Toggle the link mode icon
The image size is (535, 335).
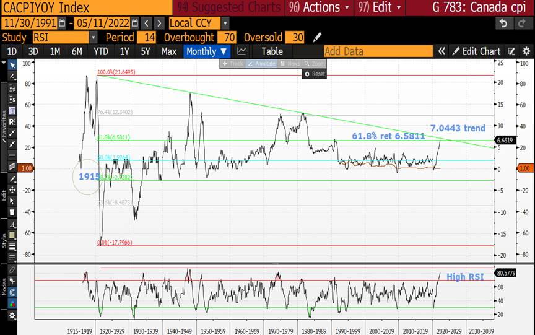[12, 270]
